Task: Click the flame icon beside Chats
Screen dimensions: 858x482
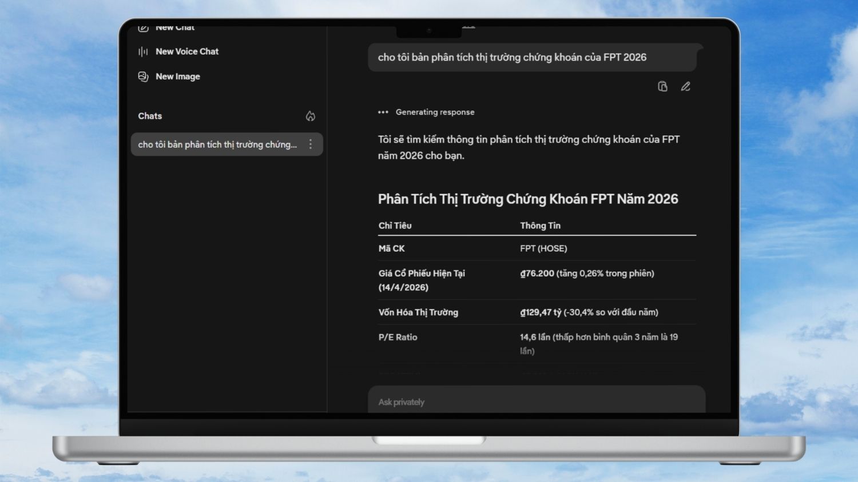Action: click(311, 116)
